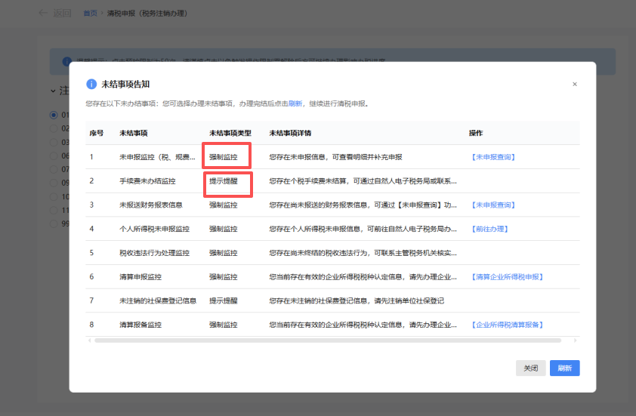Click 个人所得税未申报监控 cell
The height and width of the screenshot is (416, 636).
tap(154, 229)
